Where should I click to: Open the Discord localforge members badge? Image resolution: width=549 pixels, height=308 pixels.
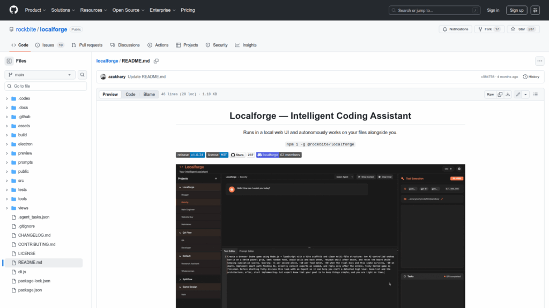coord(279,155)
